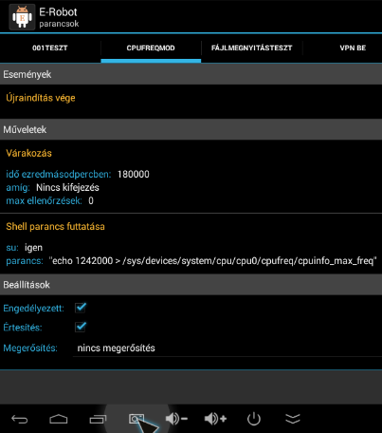The height and width of the screenshot is (433, 382).
Task: Open the Várakozás action
Action: tap(28, 153)
